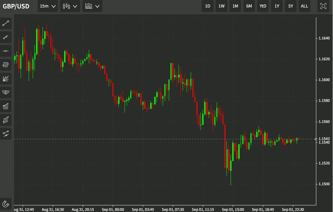Viewport: 333px width, 212px height.
Task: Click the Aug 31, 20:15 time label
Action: click(83, 210)
